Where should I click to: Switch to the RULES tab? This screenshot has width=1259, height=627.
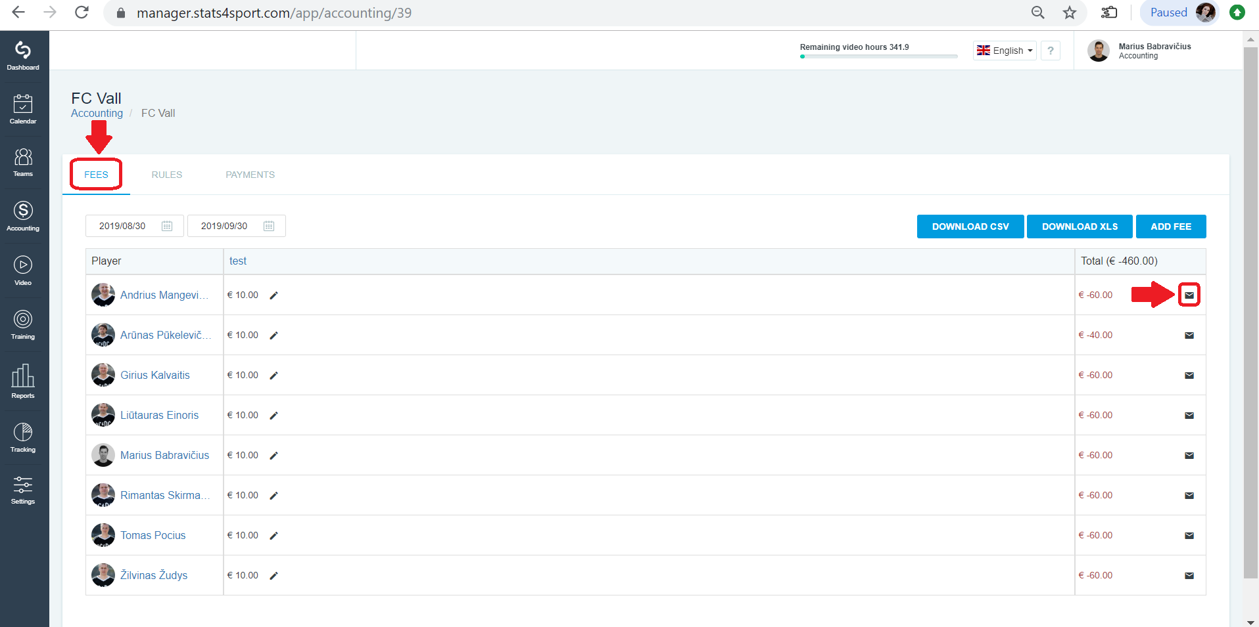point(167,175)
